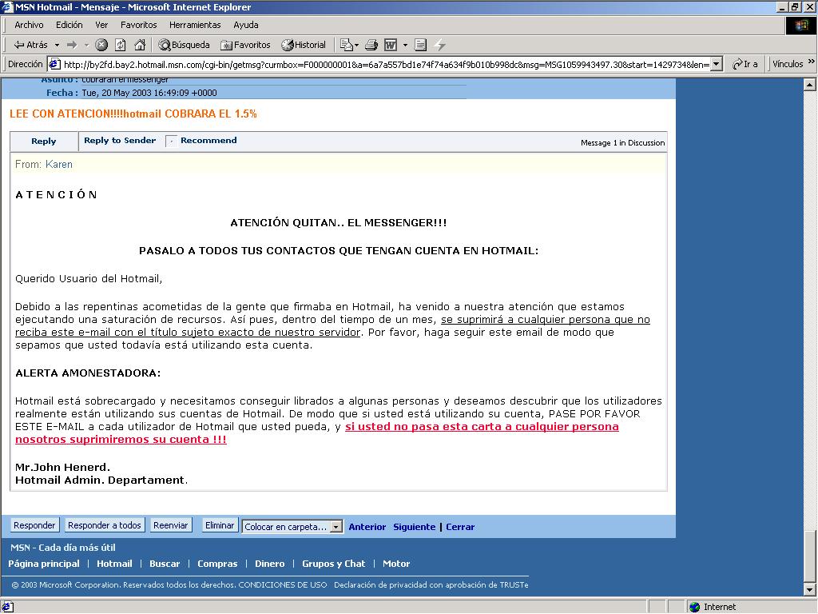The image size is (818, 614).
Task: Open the Atrás history dropdown arrow
Action: (x=57, y=45)
